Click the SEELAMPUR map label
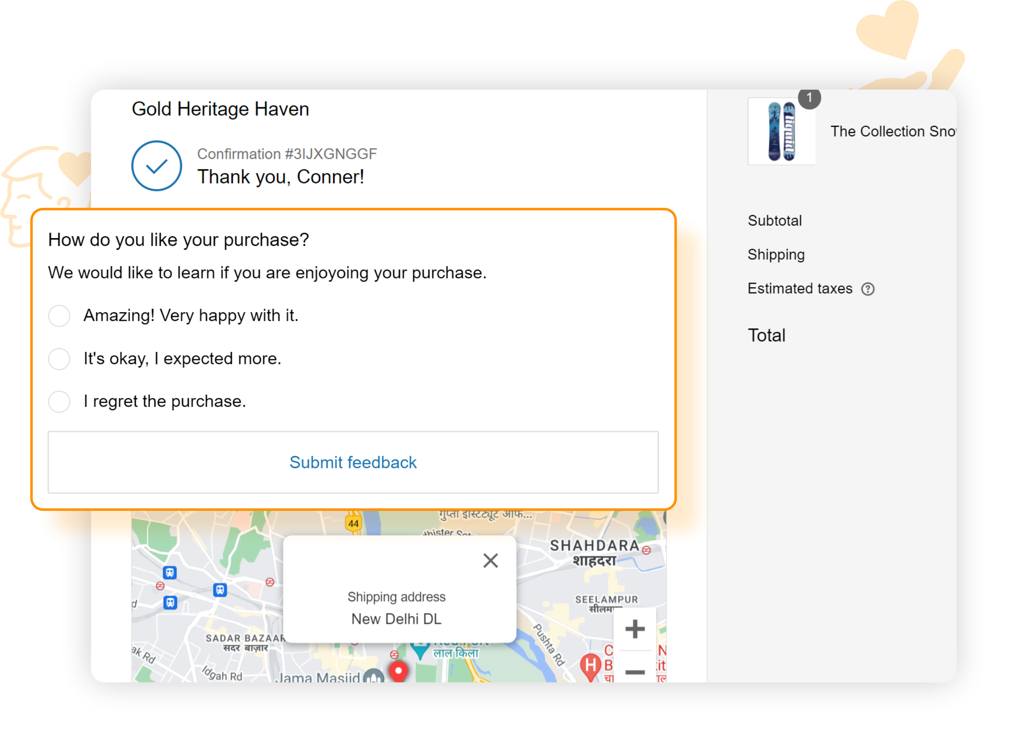This screenshot has width=1016, height=742. (606, 600)
